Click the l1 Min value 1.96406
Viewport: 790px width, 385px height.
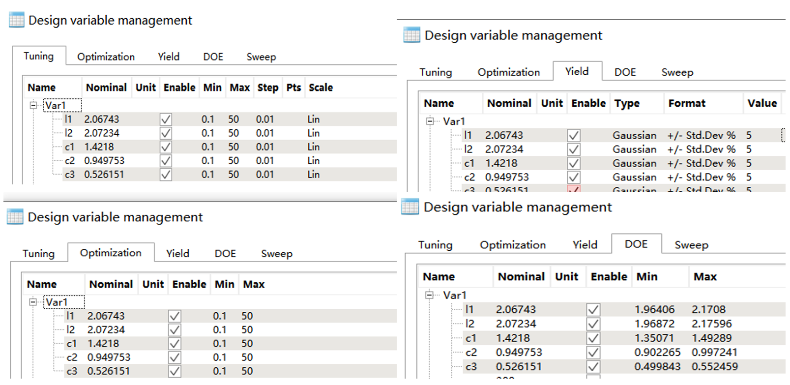(x=654, y=310)
